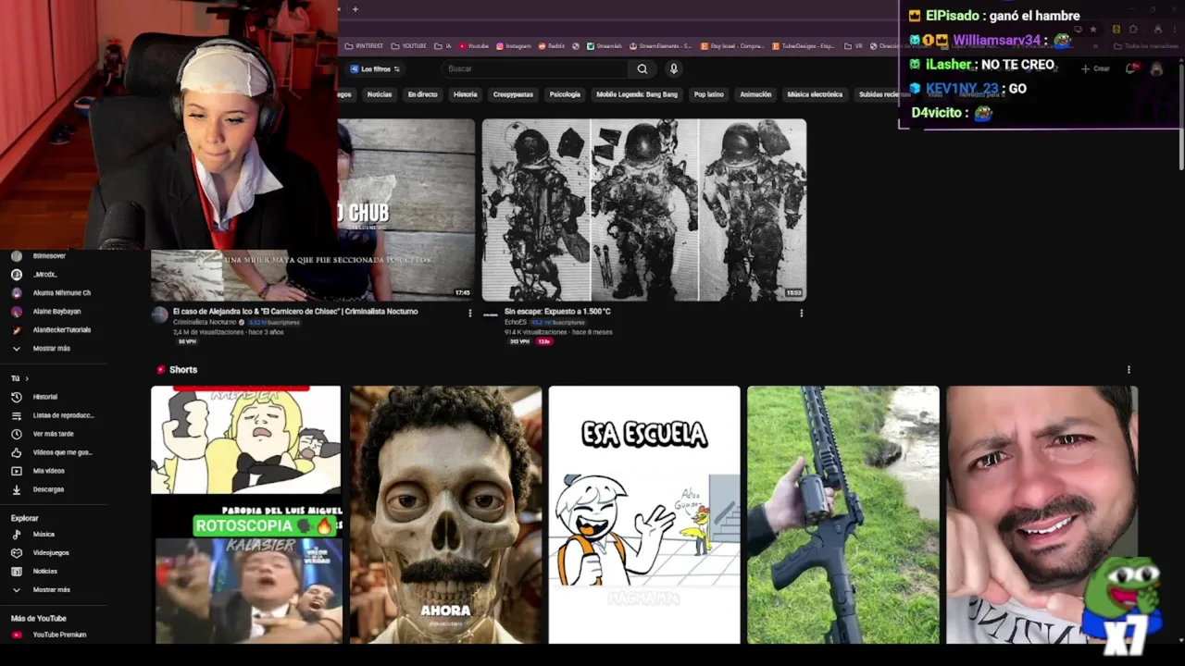Select the Historia filter chip
Screen dimensions: 1185x666
pyautogui.click(x=466, y=94)
